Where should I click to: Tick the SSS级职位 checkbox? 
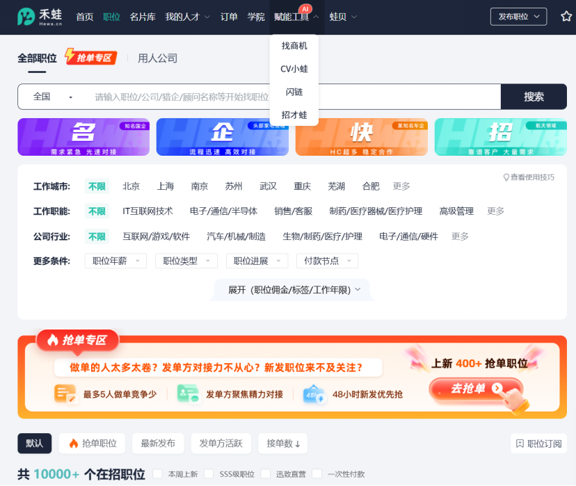coord(209,473)
